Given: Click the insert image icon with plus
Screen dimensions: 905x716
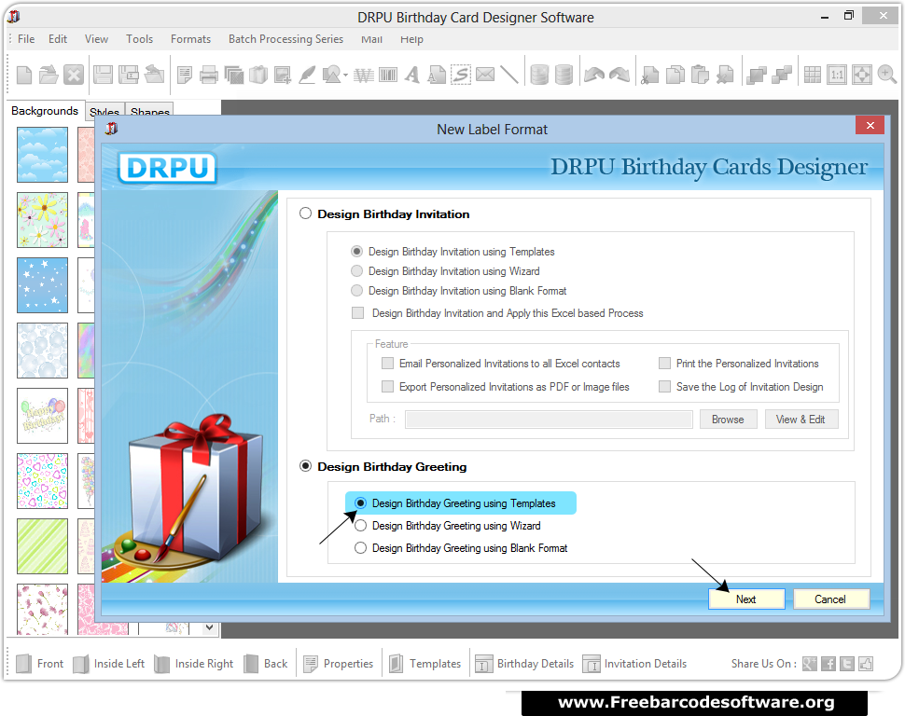Looking at the screenshot, I should point(283,75).
